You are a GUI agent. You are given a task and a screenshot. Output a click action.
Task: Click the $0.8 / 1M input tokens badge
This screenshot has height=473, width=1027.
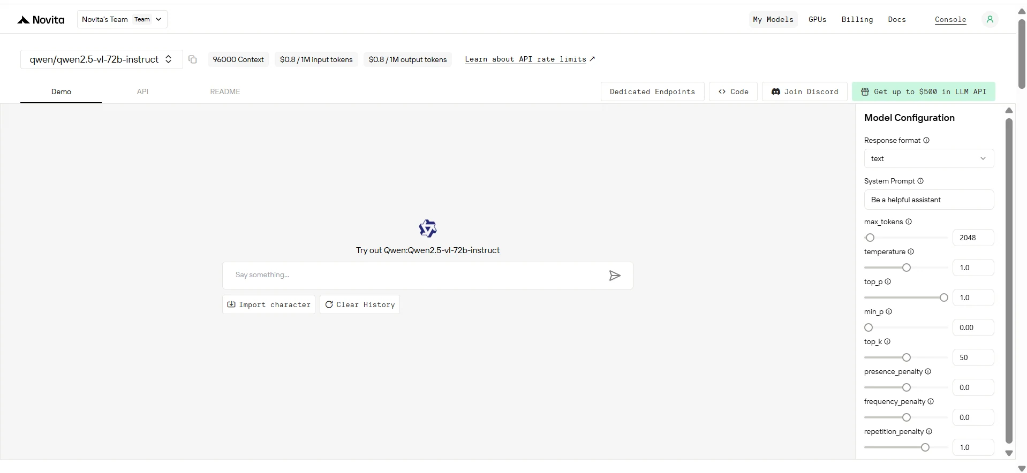316,59
